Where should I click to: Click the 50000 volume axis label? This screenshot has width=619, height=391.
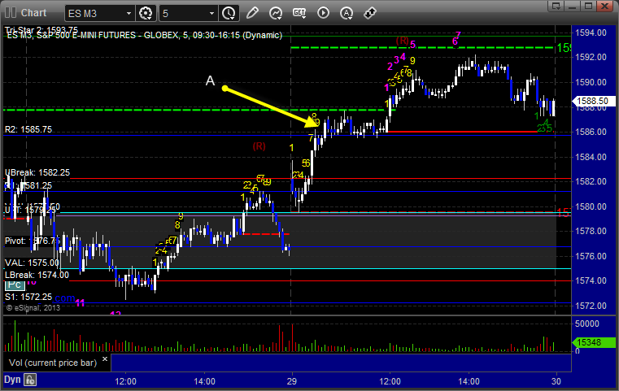click(x=587, y=324)
